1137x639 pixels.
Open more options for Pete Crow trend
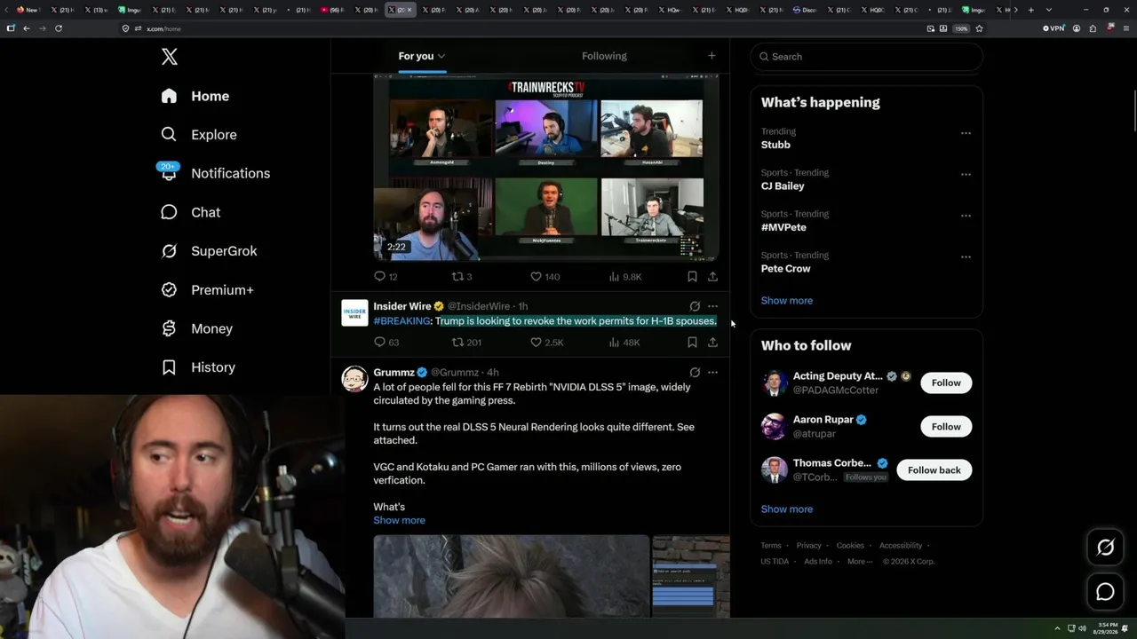pos(966,256)
